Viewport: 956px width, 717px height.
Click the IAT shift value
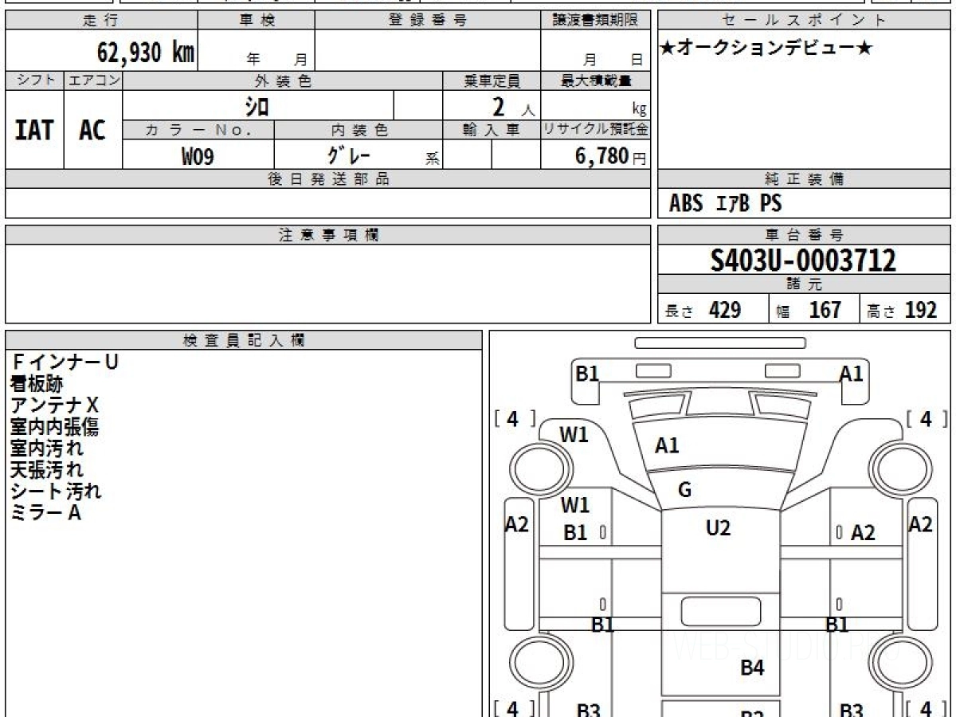tap(34, 131)
